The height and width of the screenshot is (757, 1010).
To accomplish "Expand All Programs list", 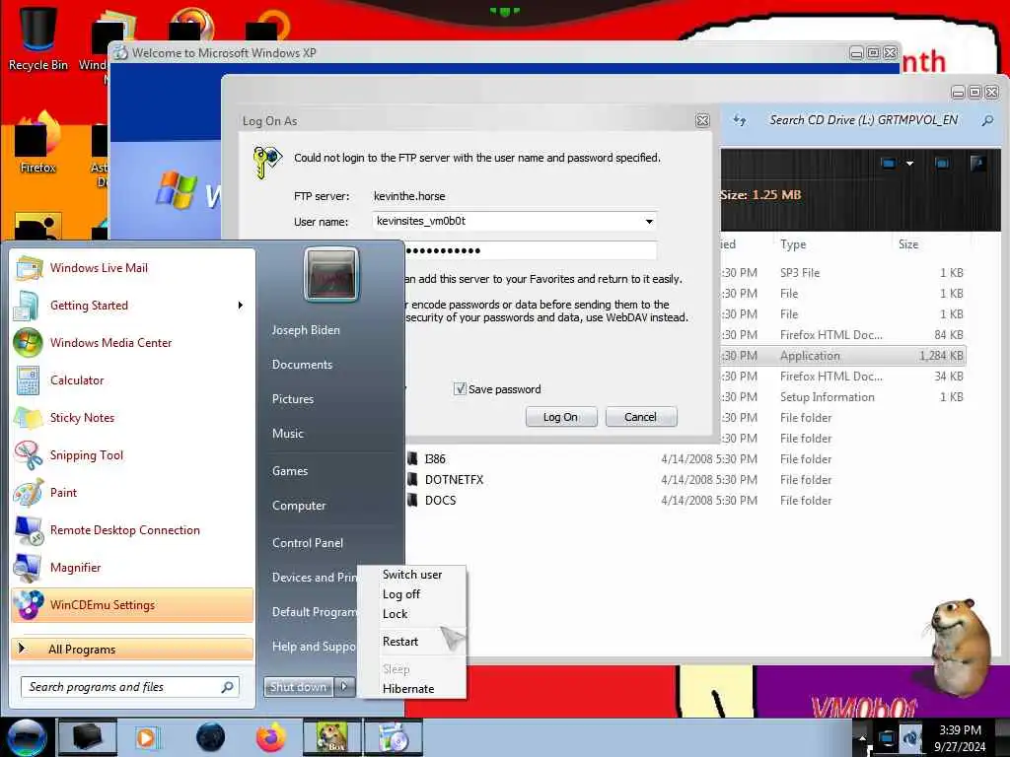I will 132,649.
